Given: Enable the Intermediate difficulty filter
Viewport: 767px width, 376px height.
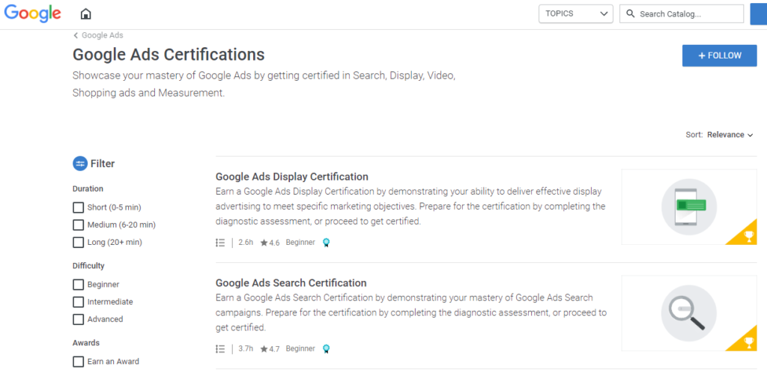Looking at the screenshot, I should click(78, 302).
